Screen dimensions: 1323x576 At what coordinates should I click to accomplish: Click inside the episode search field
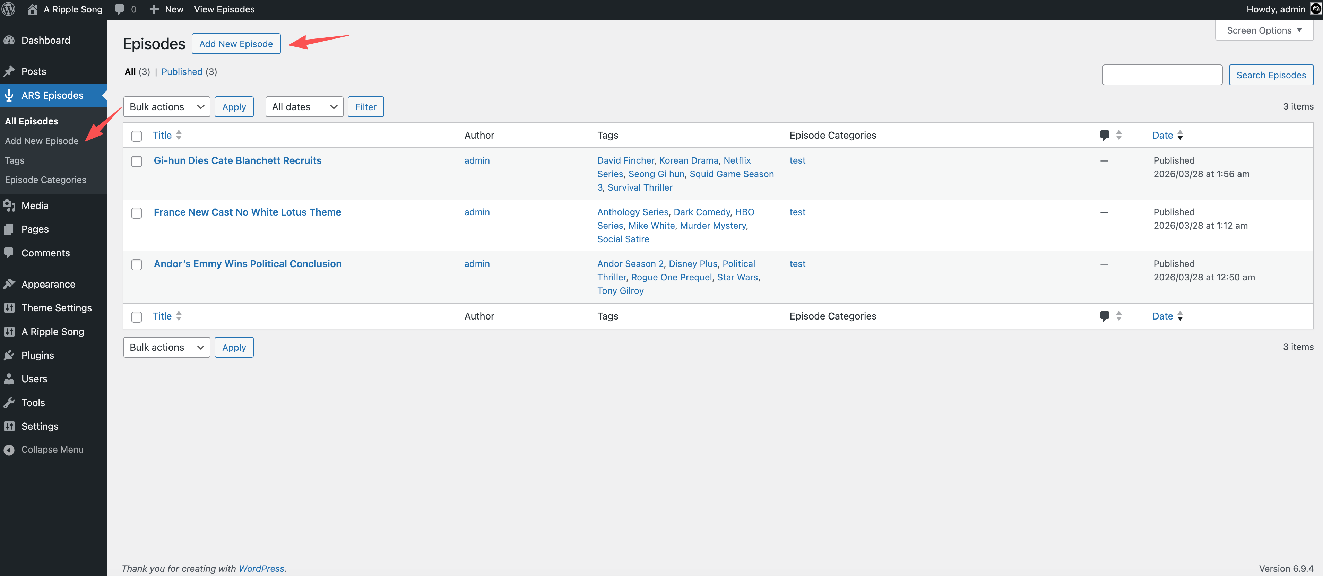click(x=1162, y=75)
